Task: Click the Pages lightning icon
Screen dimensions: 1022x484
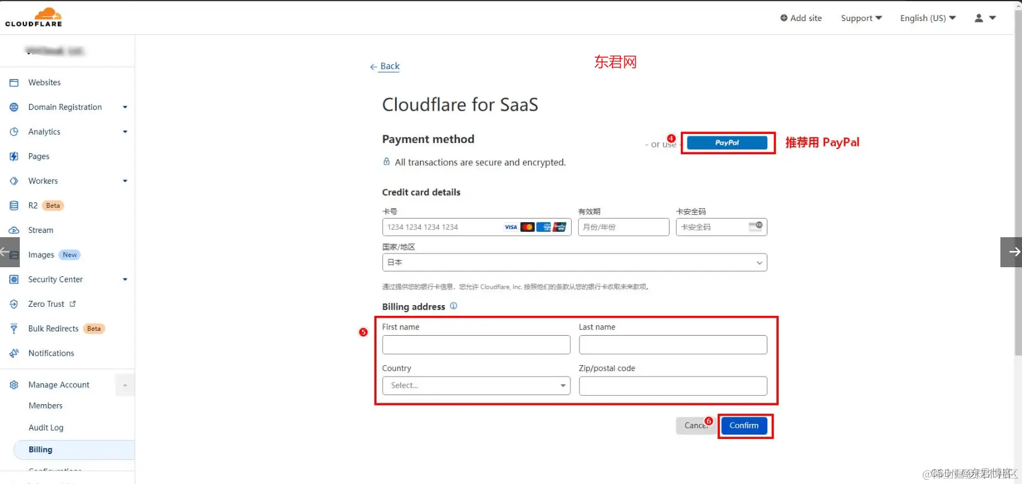Action: (x=14, y=156)
